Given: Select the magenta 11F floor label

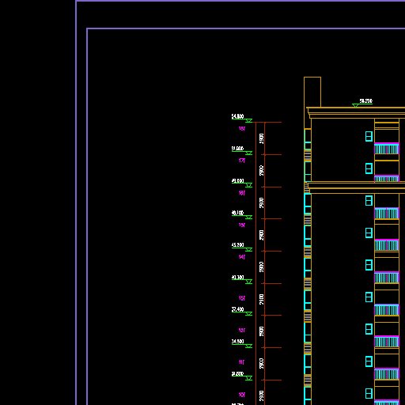Looking at the screenshot, I should [x=242, y=362].
